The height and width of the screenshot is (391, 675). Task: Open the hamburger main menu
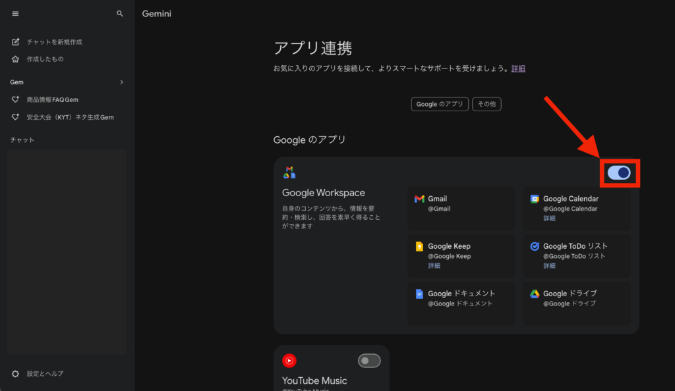[x=16, y=14]
